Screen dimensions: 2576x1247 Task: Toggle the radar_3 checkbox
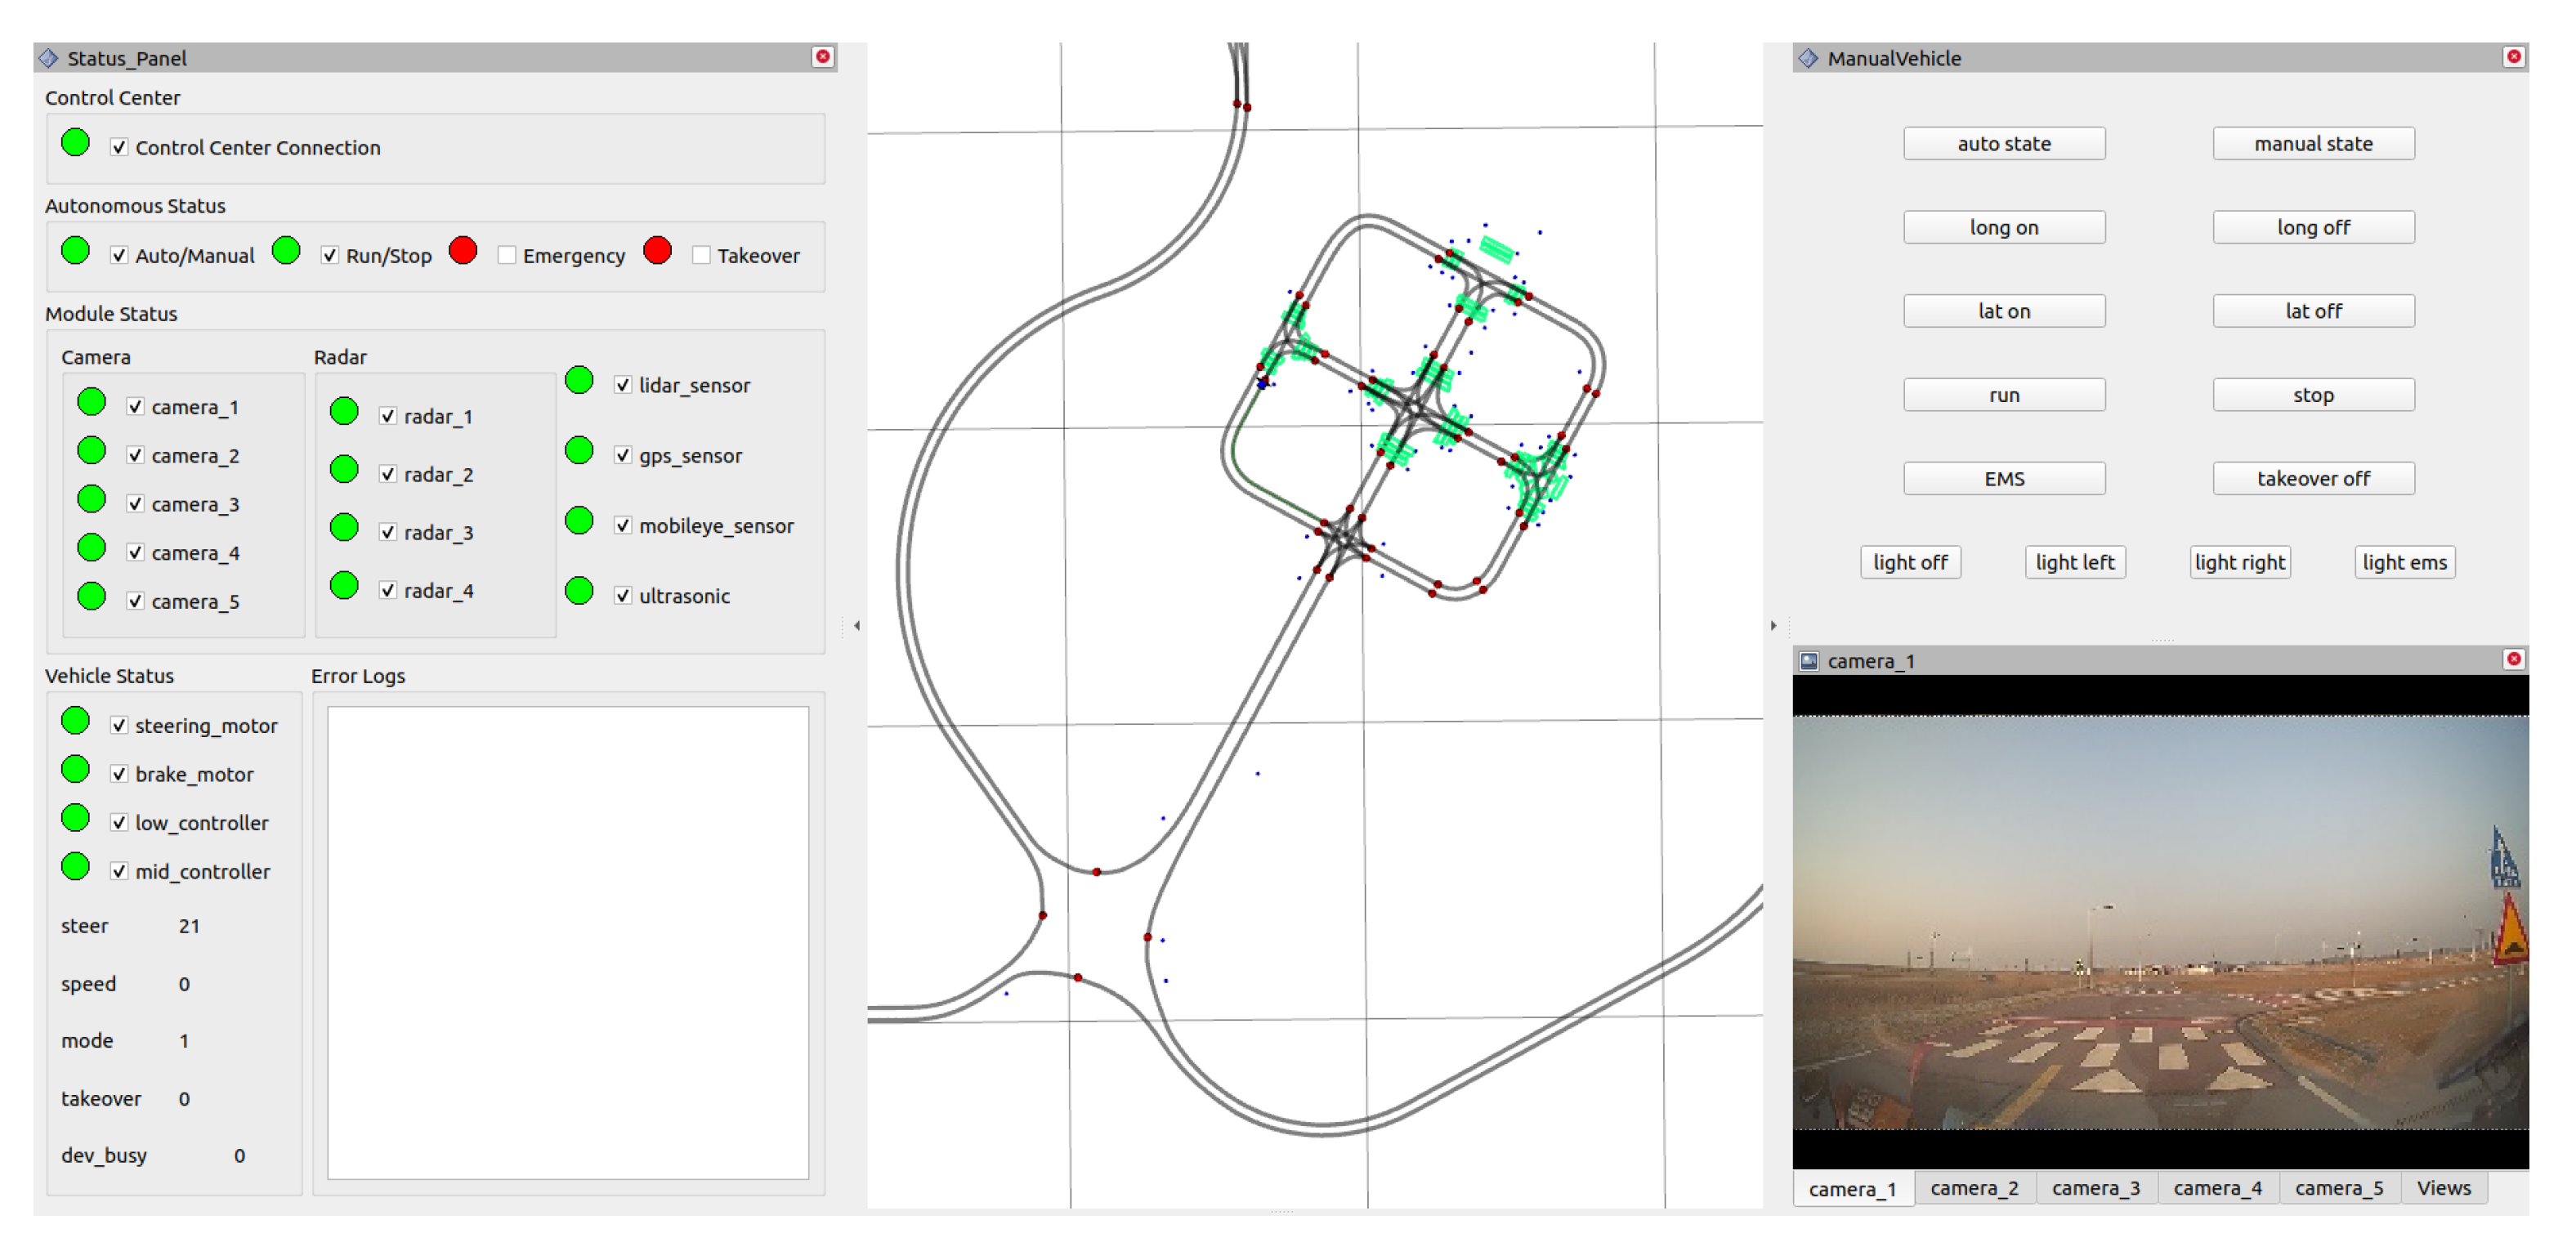tap(388, 532)
